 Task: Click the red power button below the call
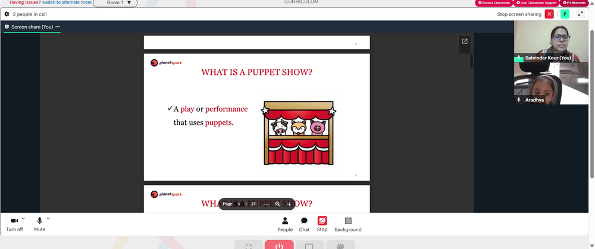[279, 245]
